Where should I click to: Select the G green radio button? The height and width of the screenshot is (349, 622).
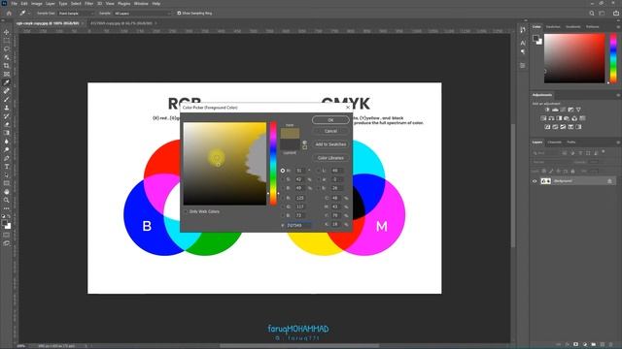click(283, 206)
